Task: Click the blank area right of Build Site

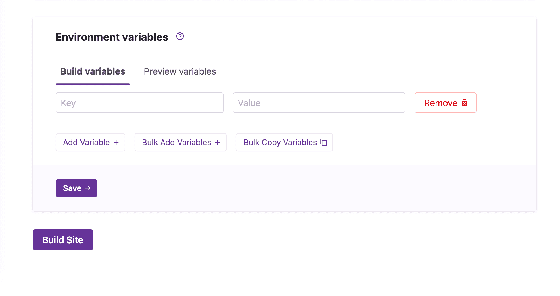Action: pos(259,240)
